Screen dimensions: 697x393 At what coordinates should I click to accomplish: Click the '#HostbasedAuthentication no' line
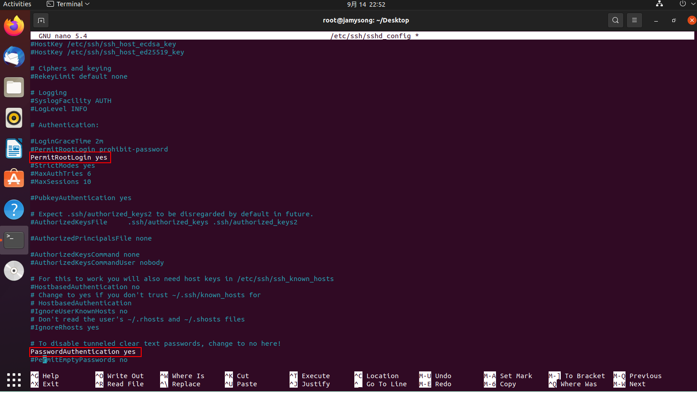85,287
